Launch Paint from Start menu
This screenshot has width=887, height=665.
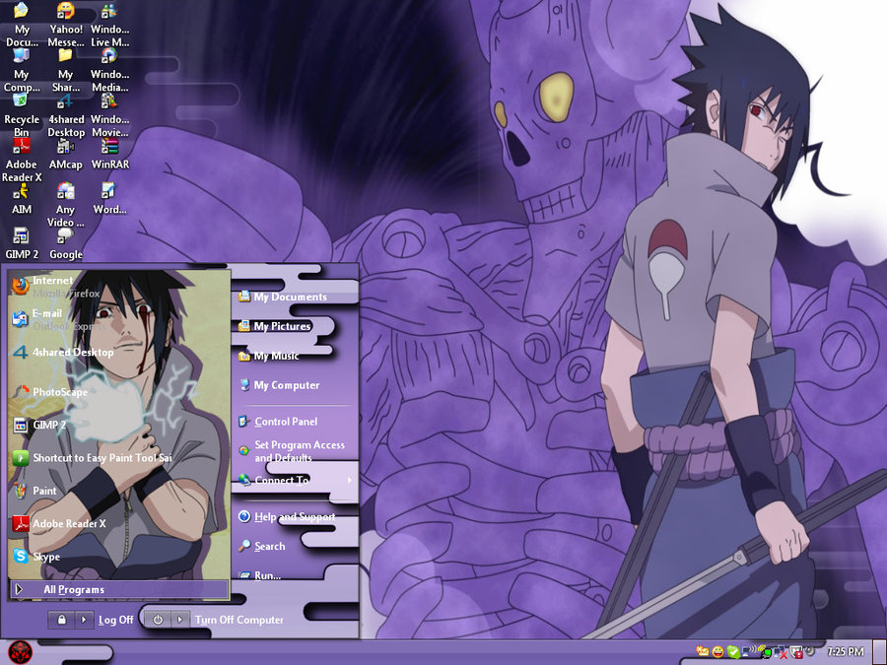pos(35,491)
